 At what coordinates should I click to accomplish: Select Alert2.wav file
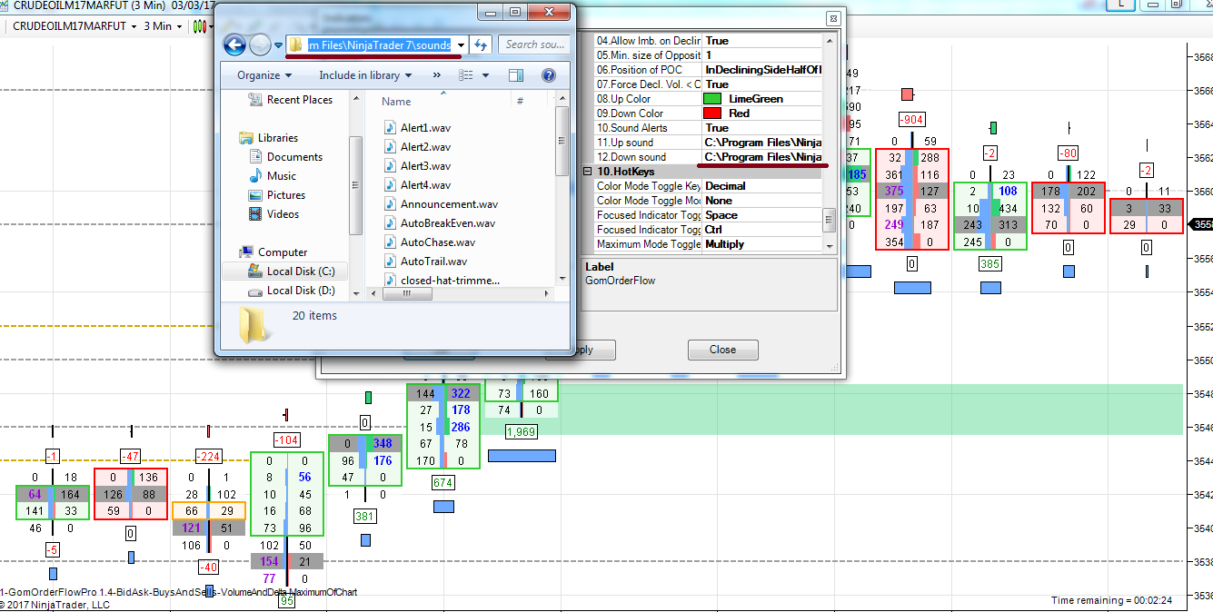pos(416,147)
